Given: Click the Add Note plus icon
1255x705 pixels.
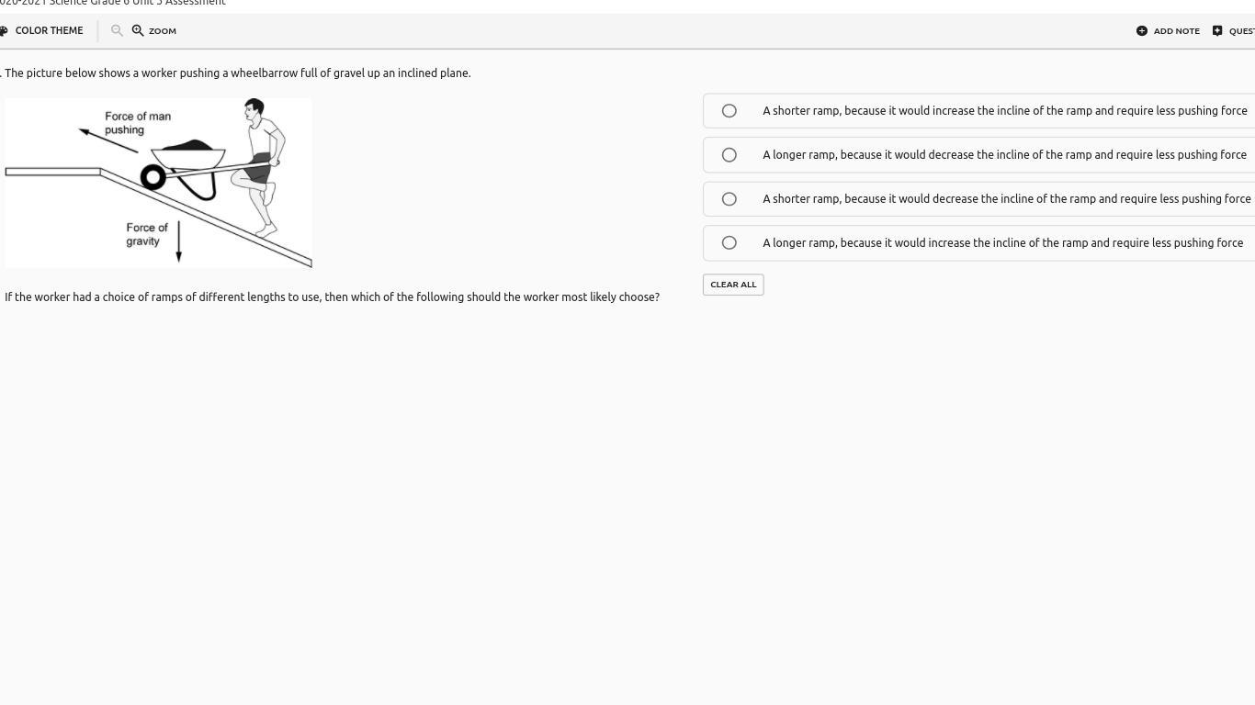Looking at the screenshot, I should coord(1142,30).
